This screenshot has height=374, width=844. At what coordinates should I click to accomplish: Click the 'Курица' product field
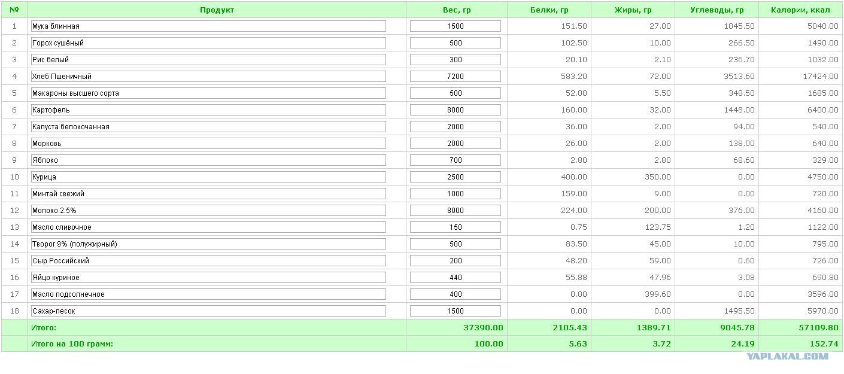208,177
